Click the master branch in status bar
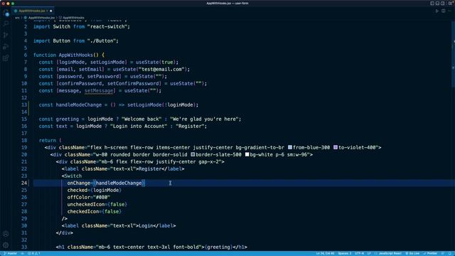The height and width of the screenshot is (256, 455). 10,253
